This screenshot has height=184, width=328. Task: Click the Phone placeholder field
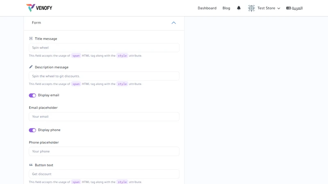[104, 151]
